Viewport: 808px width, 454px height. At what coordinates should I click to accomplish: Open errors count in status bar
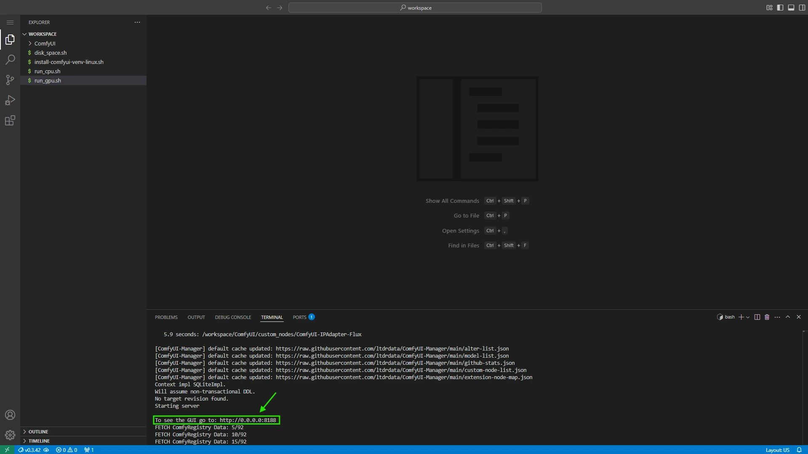pyautogui.click(x=61, y=450)
